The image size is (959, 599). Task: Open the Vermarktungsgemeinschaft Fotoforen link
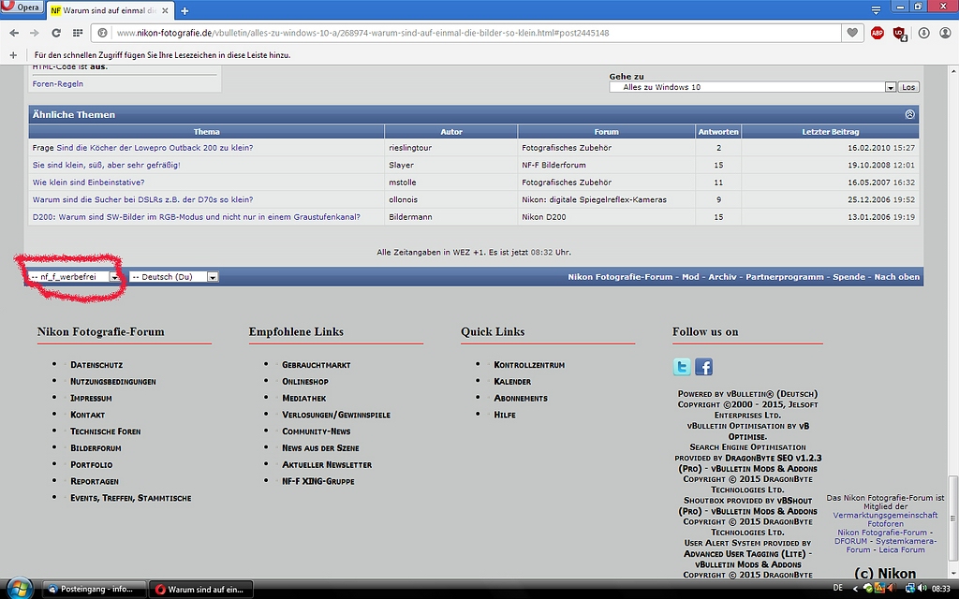pyautogui.click(x=885, y=519)
